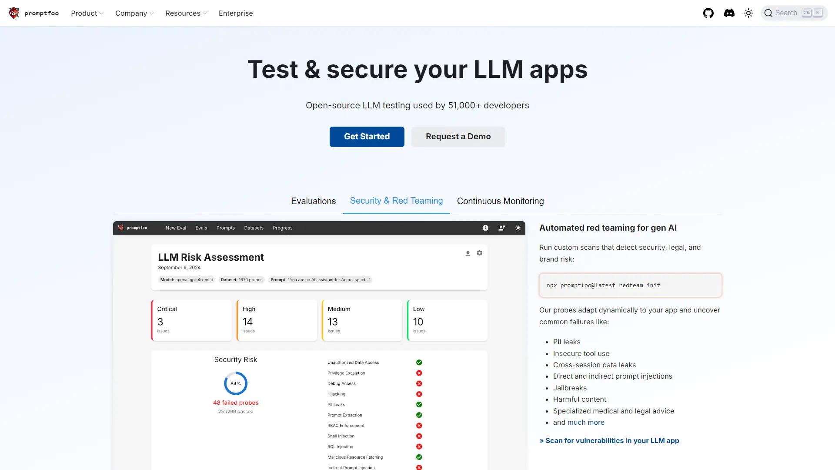
Task: Switch to the Evaluations tab
Action: pos(314,201)
